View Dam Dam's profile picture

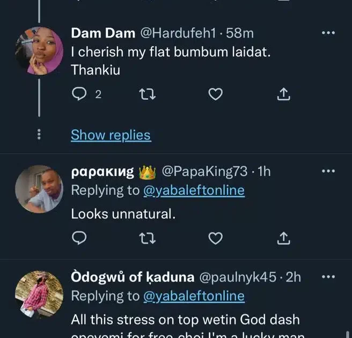point(39,50)
